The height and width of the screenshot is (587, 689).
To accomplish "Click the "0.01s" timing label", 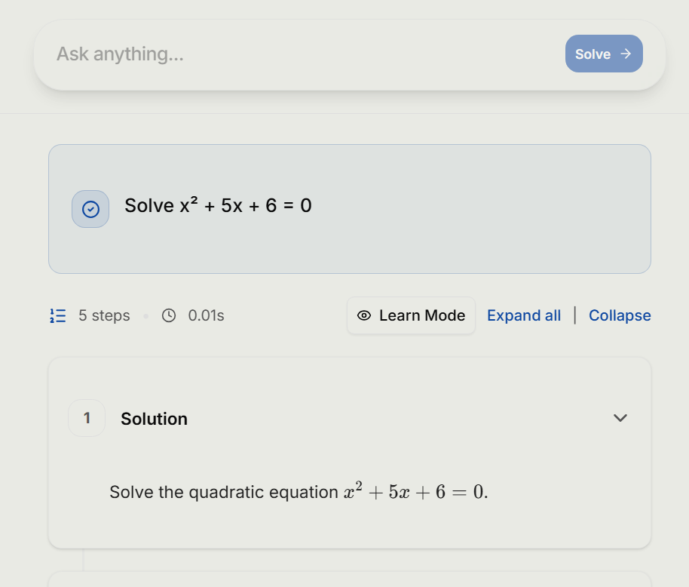I will (x=205, y=315).
